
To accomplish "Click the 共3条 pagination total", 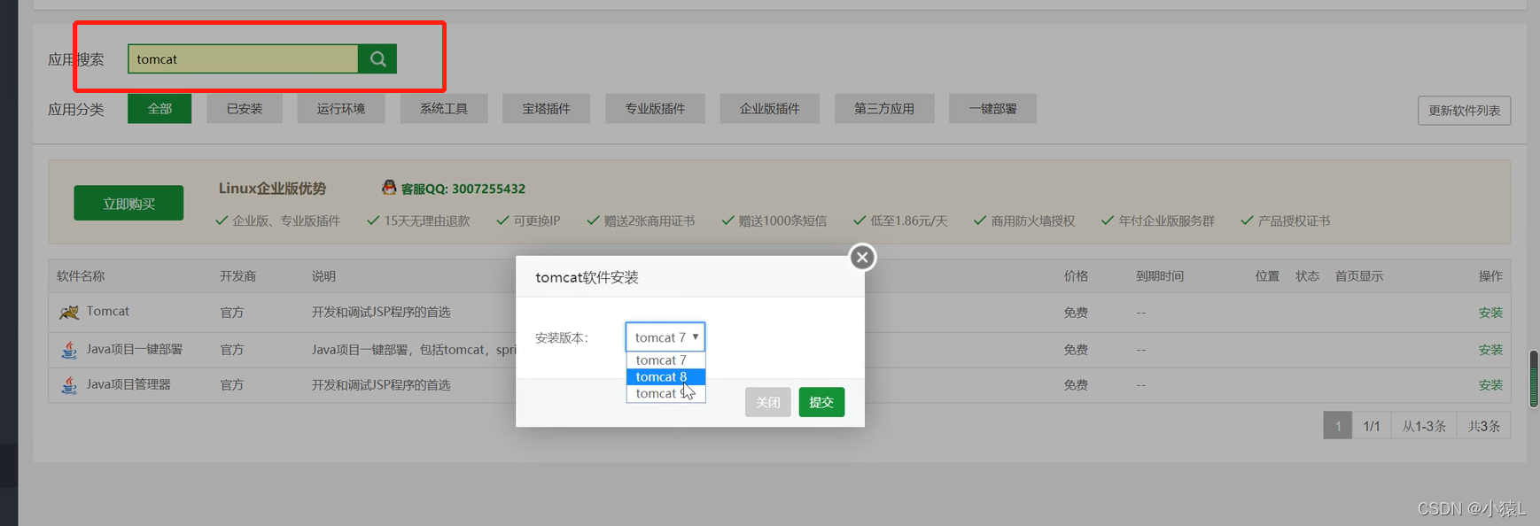I will click(x=1484, y=426).
